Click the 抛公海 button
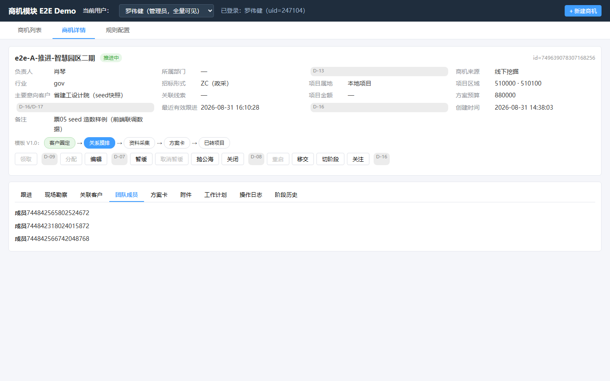 tap(205, 159)
